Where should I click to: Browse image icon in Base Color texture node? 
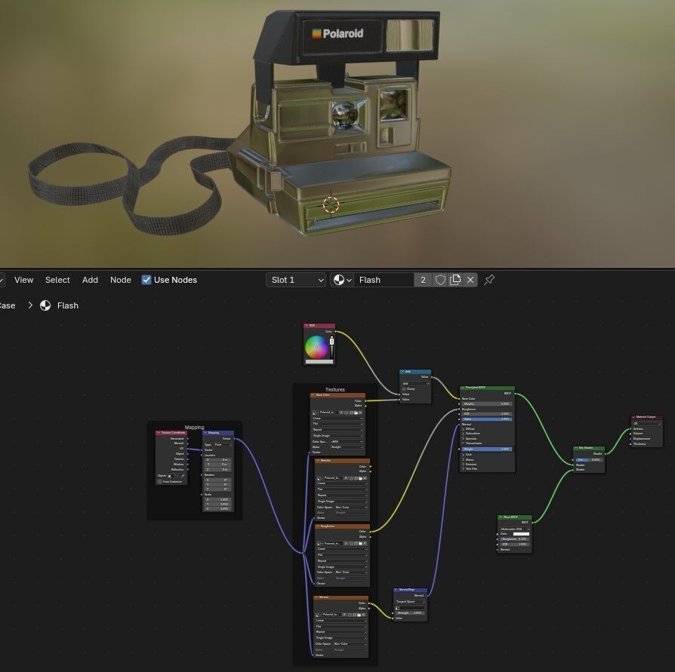tap(314, 413)
